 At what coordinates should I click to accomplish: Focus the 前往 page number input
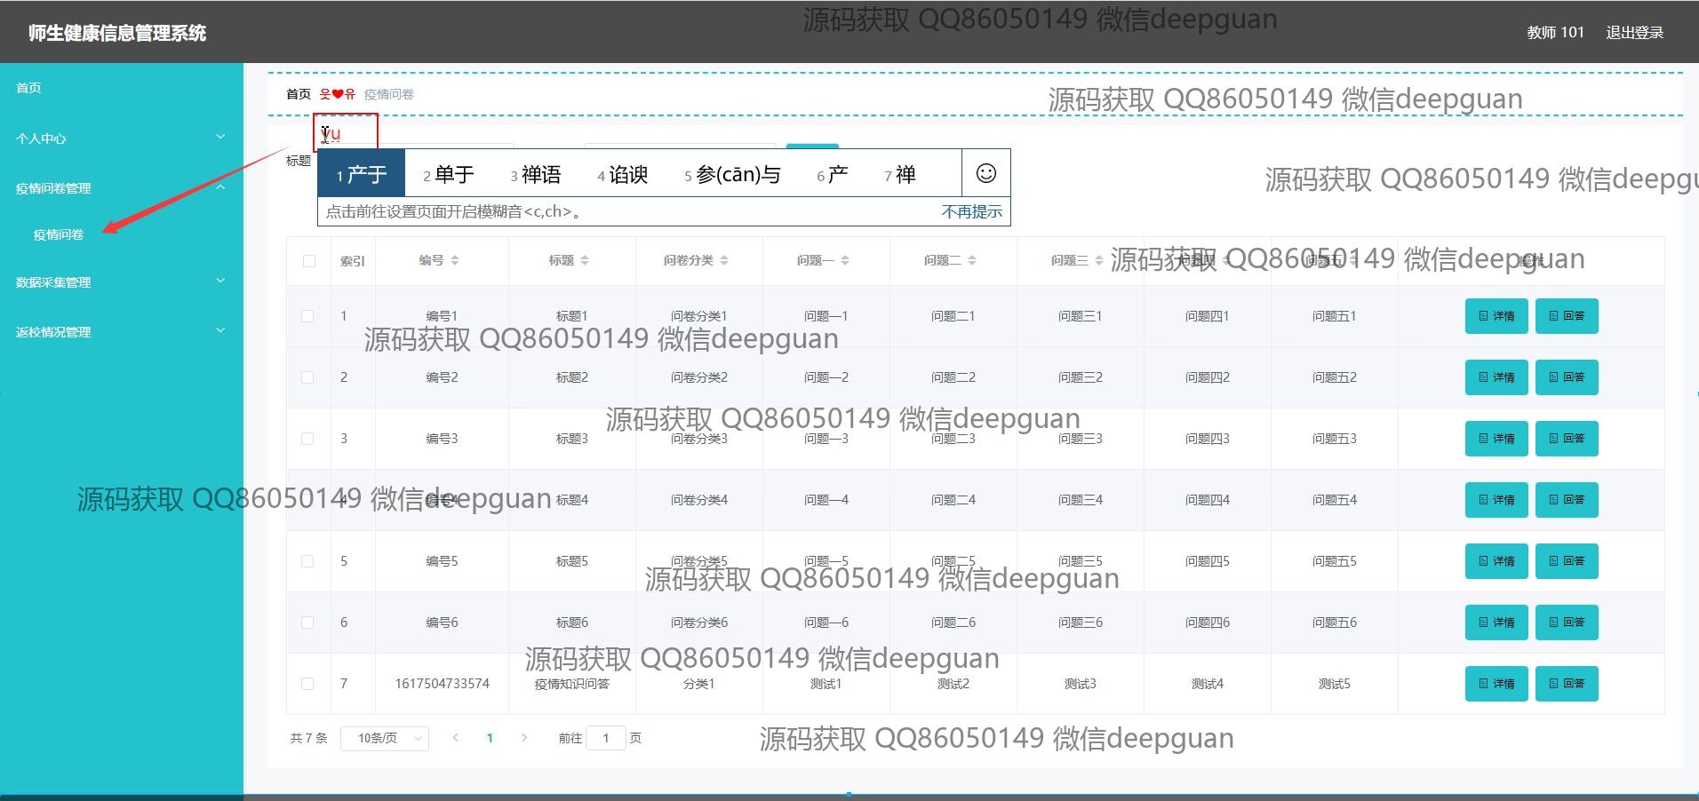(x=607, y=738)
